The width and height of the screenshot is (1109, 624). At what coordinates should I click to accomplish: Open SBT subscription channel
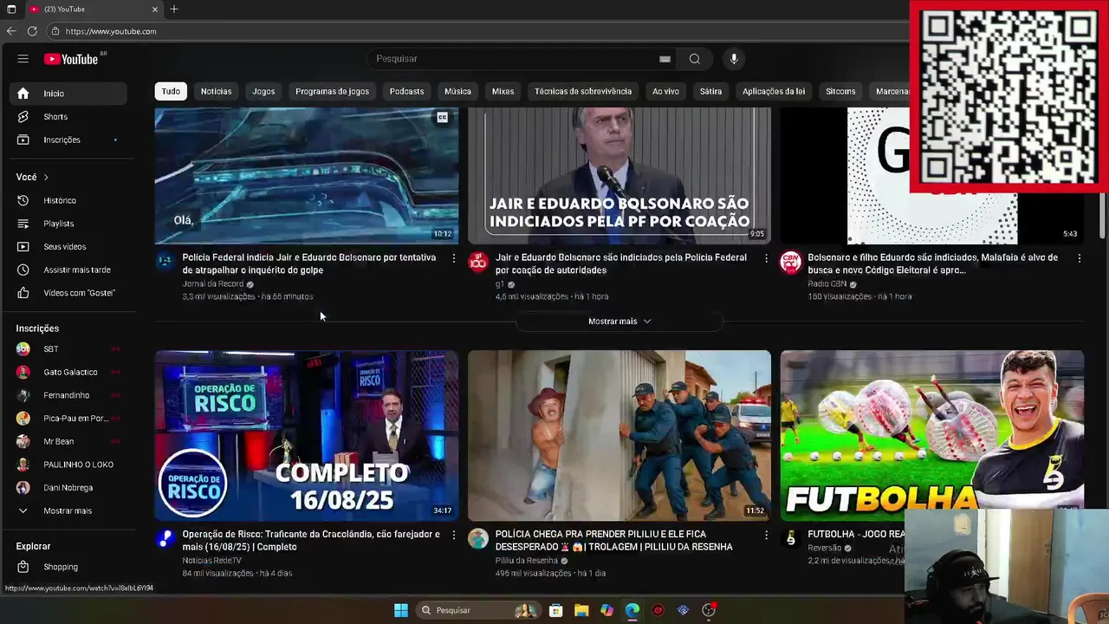click(x=68, y=349)
